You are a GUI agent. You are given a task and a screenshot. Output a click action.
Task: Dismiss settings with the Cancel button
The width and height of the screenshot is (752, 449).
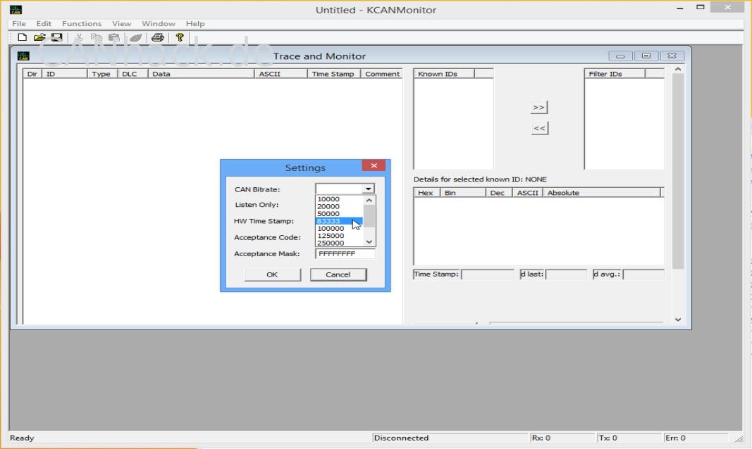(338, 274)
